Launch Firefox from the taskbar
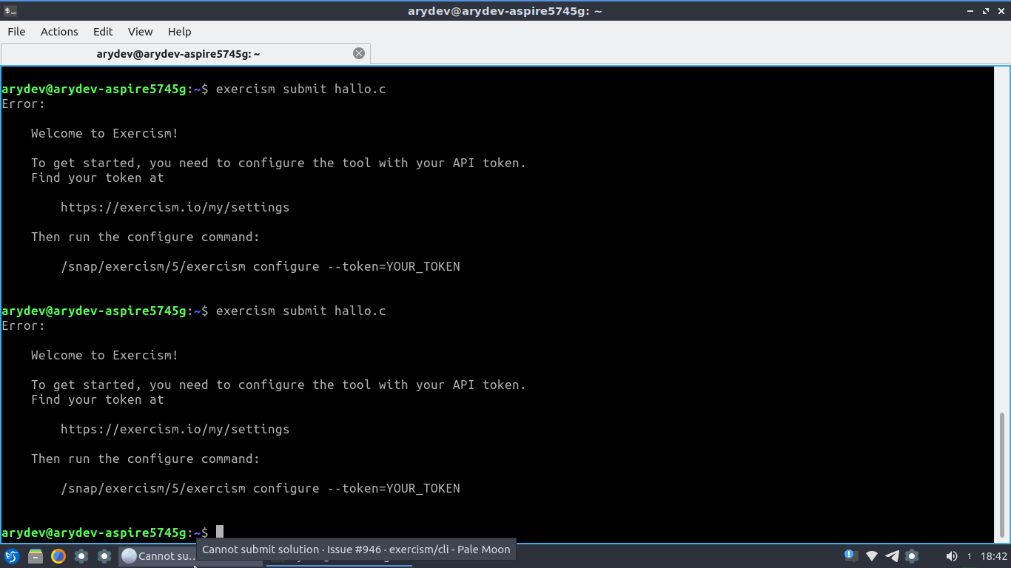This screenshot has width=1011, height=568. [x=58, y=556]
